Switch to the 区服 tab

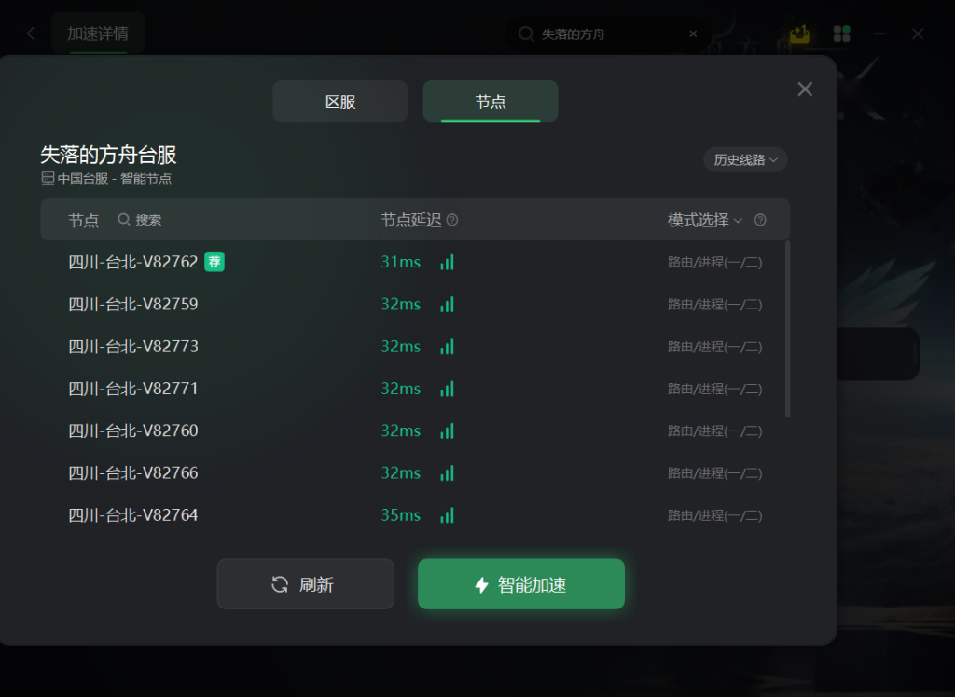(339, 102)
